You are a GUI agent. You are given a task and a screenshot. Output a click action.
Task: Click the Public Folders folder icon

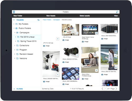coord(16,28)
